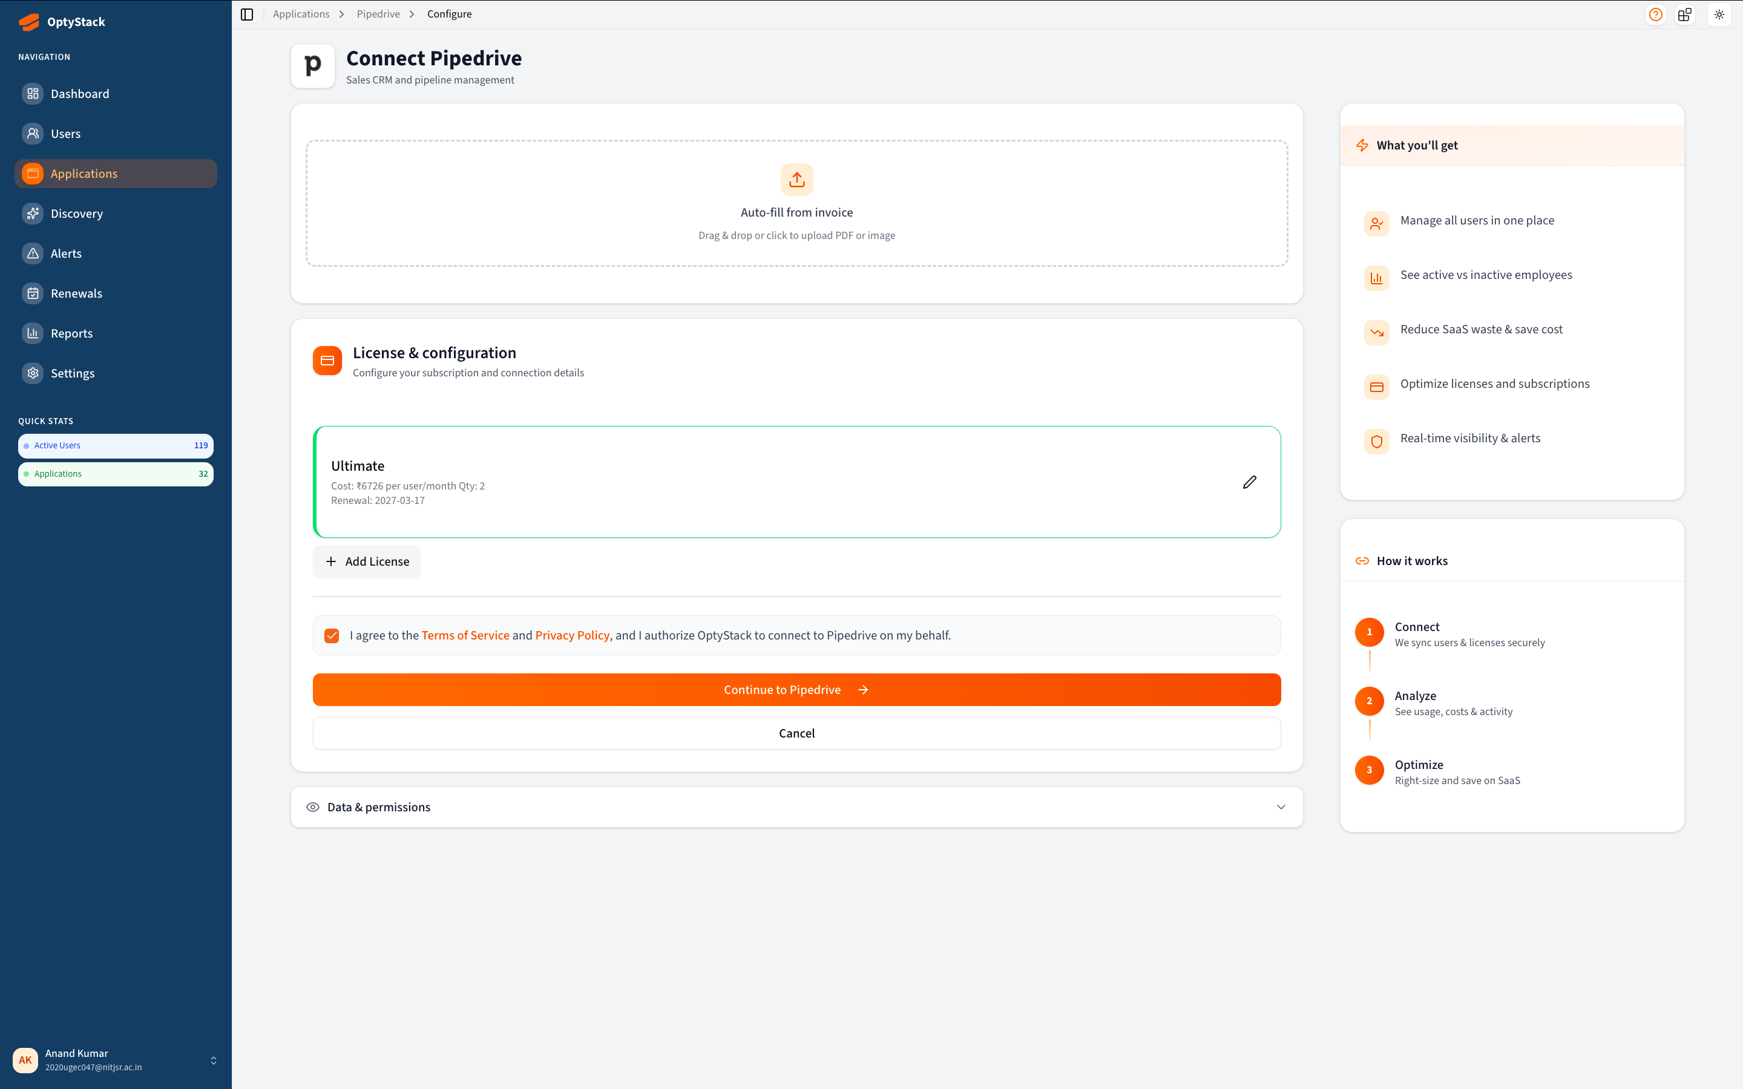
Task: Click the OptyStack logo icon
Action: point(29,22)
